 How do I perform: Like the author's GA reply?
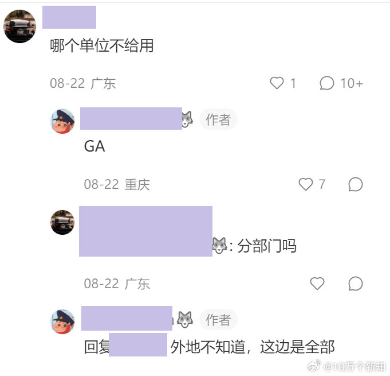click(306, 184)
